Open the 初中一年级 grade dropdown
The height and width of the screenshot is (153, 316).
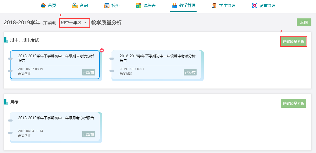click(74, 23)
